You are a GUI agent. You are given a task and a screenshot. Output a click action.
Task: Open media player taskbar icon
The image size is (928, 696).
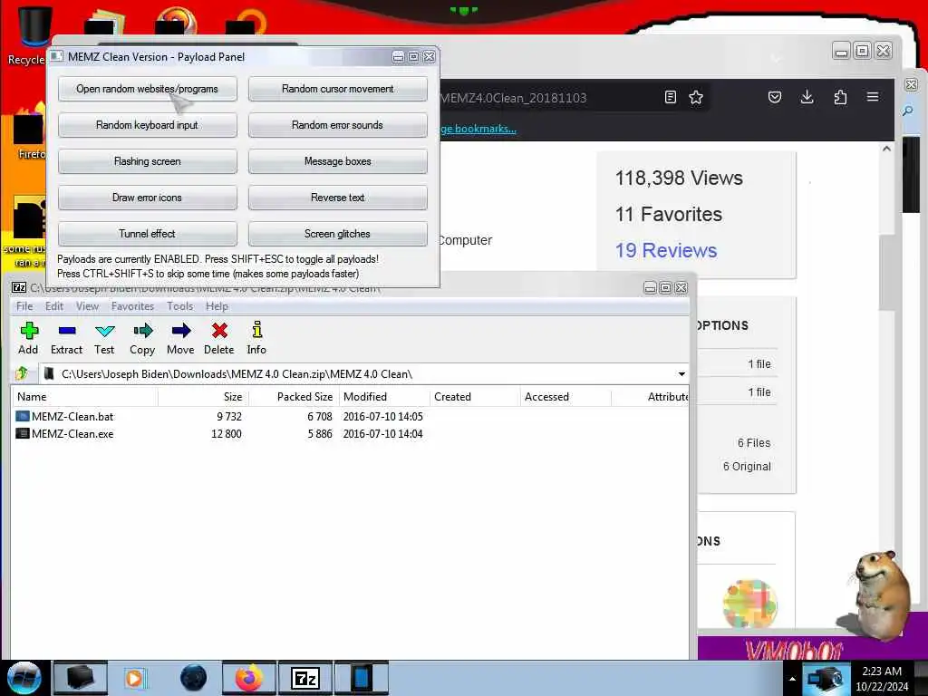[x=135, y=678]
